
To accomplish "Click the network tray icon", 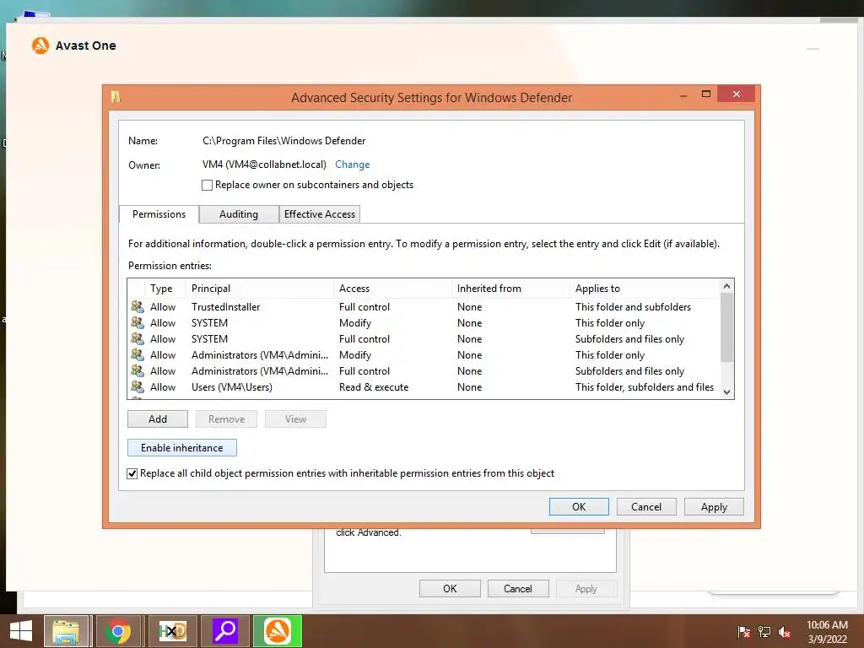I will pos(764,632).
